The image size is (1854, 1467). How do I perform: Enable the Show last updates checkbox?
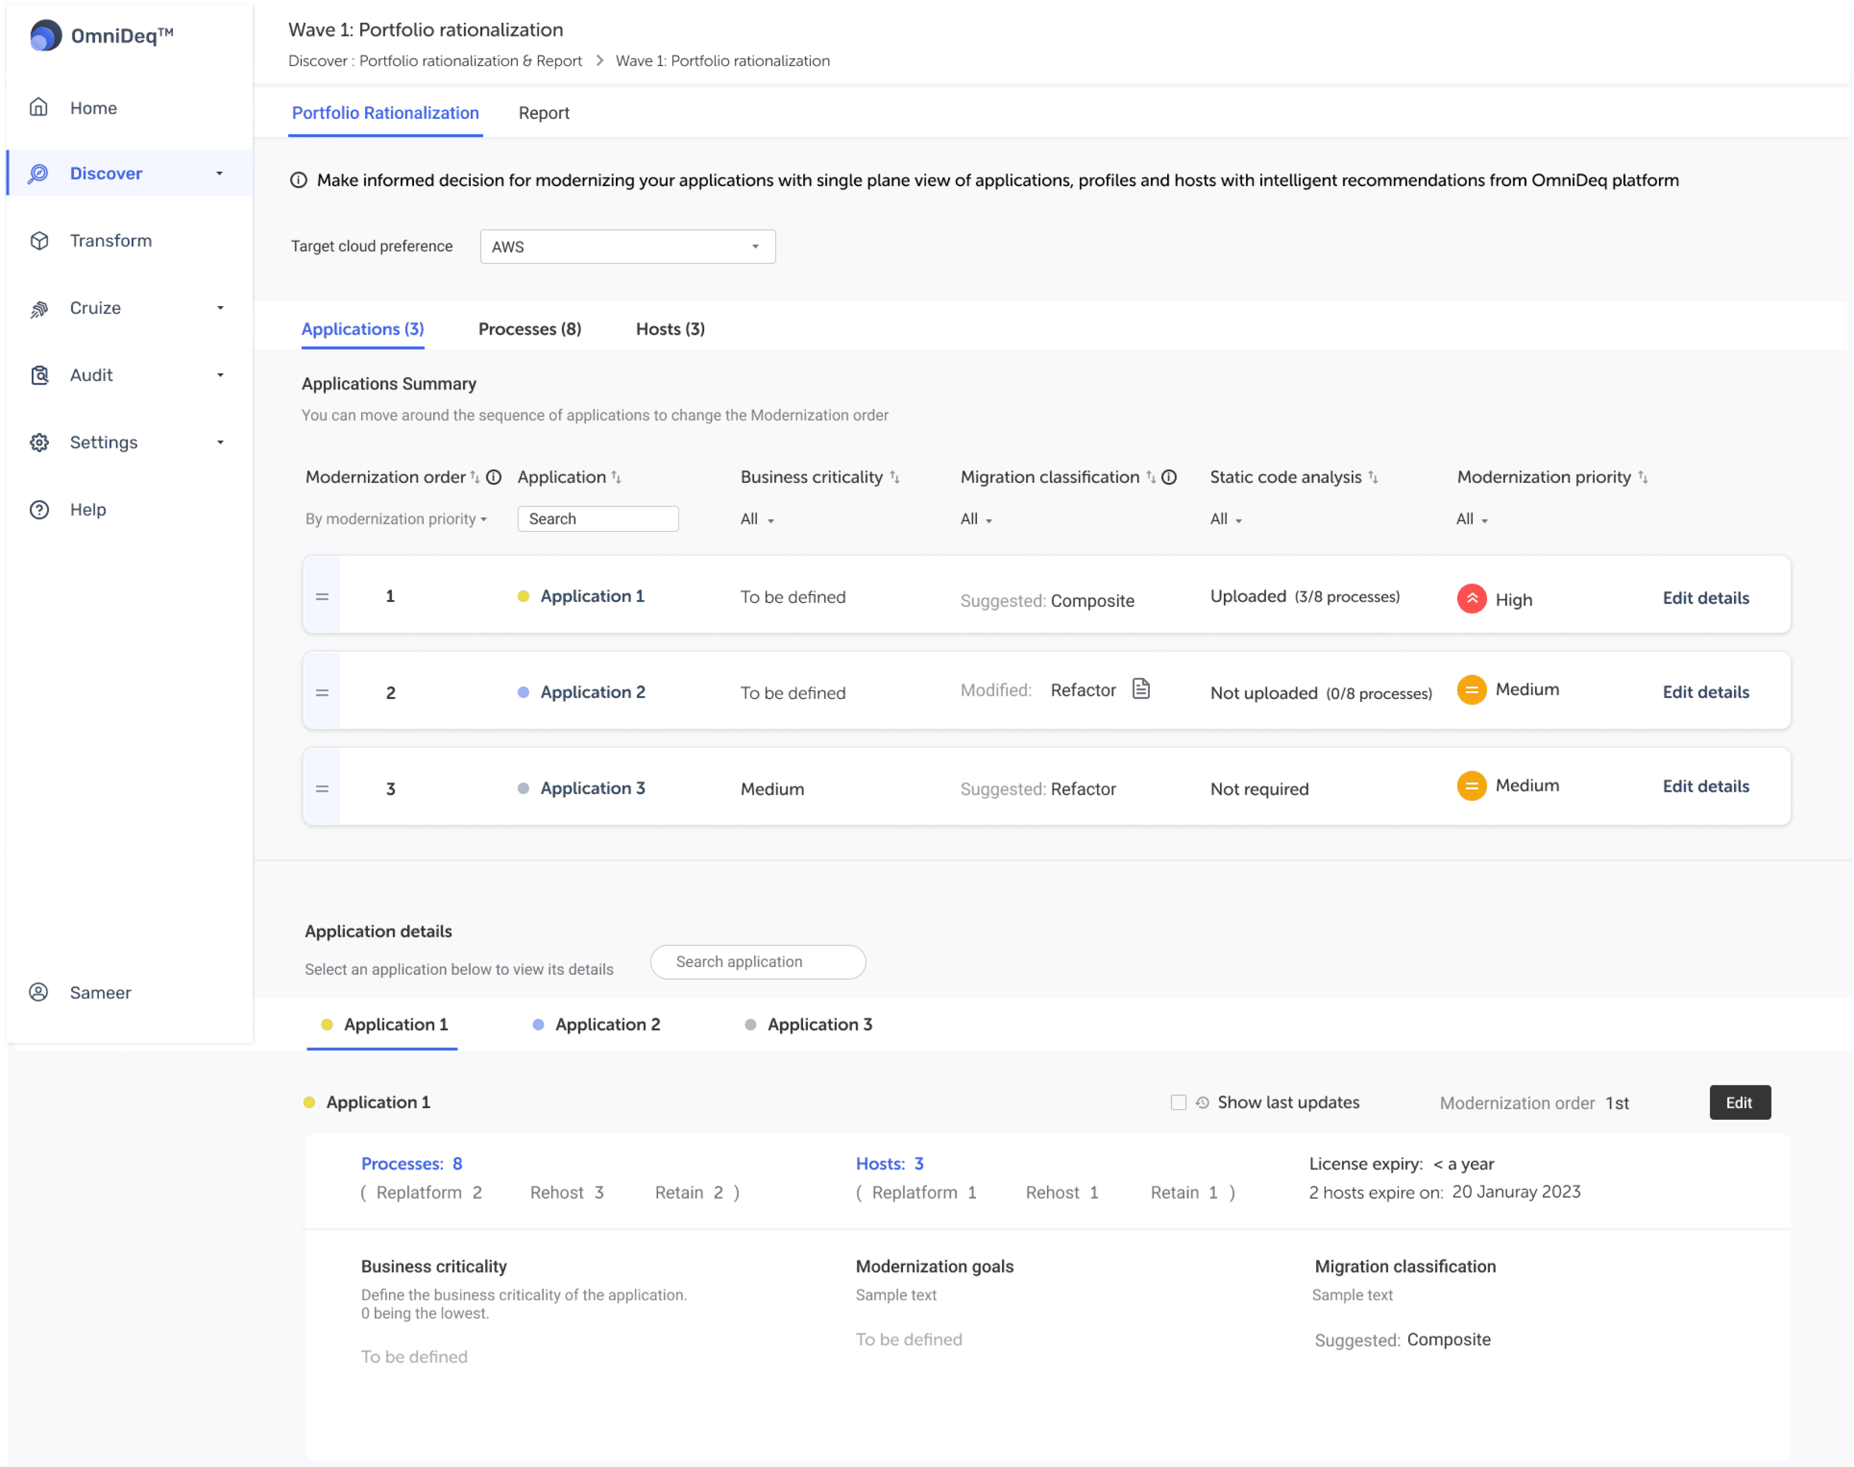click(x=1178, y=1102)
